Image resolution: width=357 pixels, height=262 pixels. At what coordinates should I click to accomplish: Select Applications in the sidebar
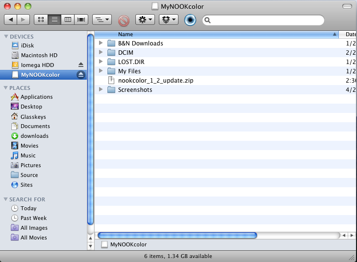(x=36, y=97)
